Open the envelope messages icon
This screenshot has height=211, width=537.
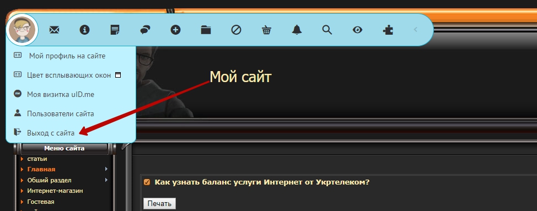coord(54,30)
